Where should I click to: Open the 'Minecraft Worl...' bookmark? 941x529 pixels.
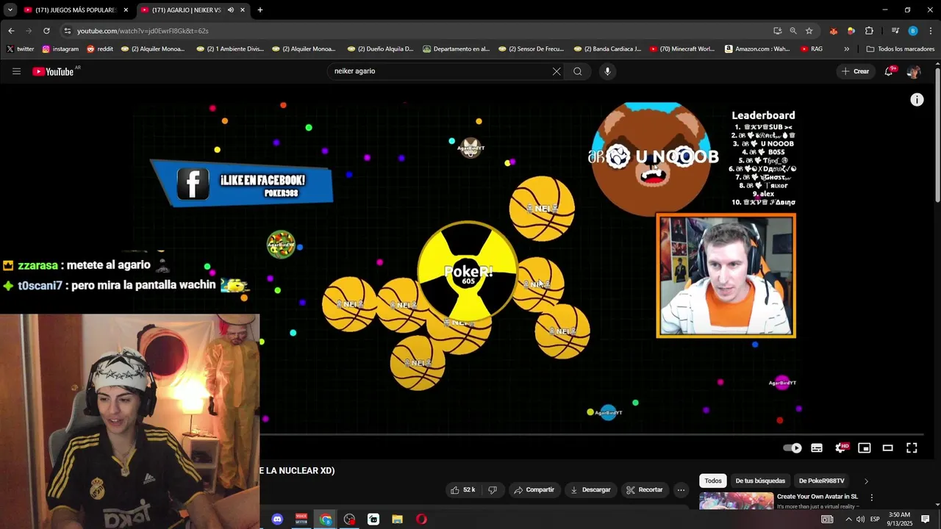pos(681,49)
